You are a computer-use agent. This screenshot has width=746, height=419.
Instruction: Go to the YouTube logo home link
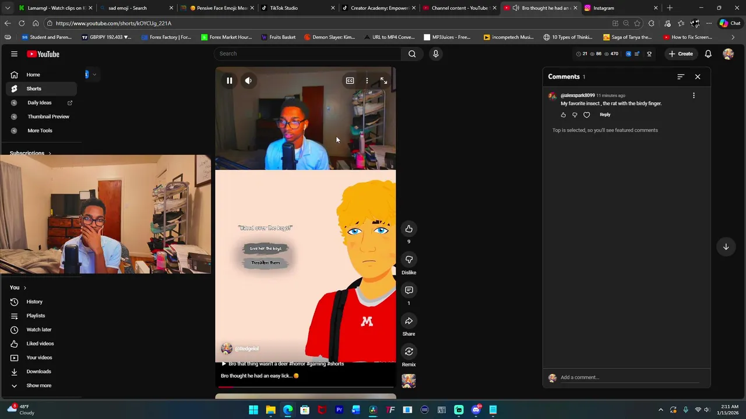point(43,54)
